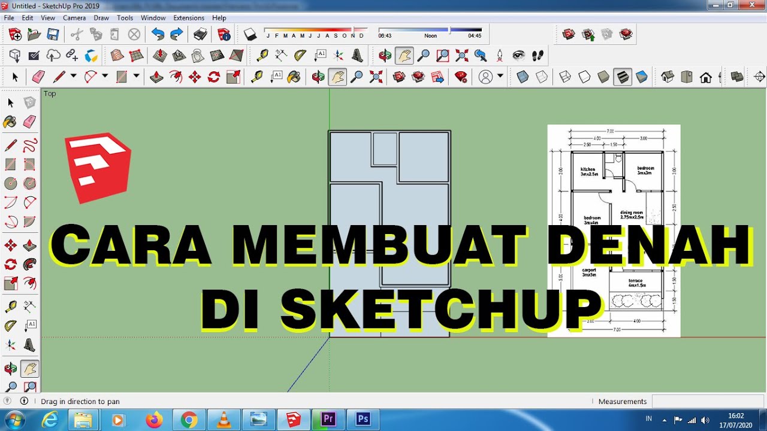Click the Cut scissors icon

coord(77,34)
